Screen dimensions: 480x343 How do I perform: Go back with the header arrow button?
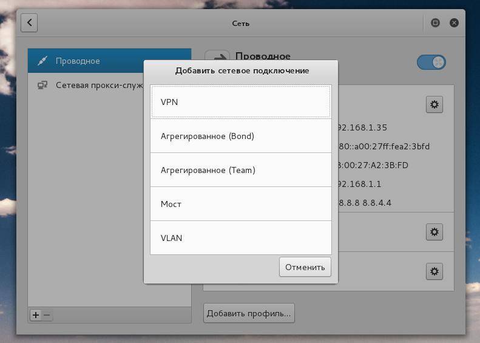tap(29, 22)
